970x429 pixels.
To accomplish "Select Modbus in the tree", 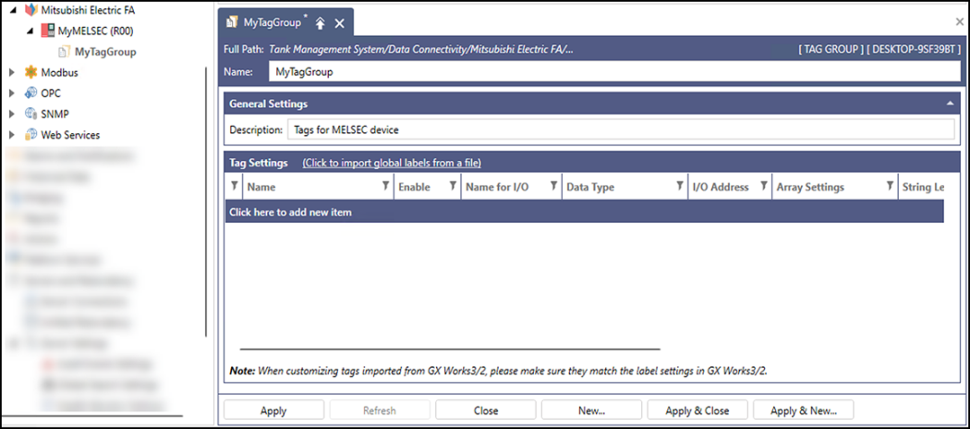I will pyautogui.click(x=59, y=72).
